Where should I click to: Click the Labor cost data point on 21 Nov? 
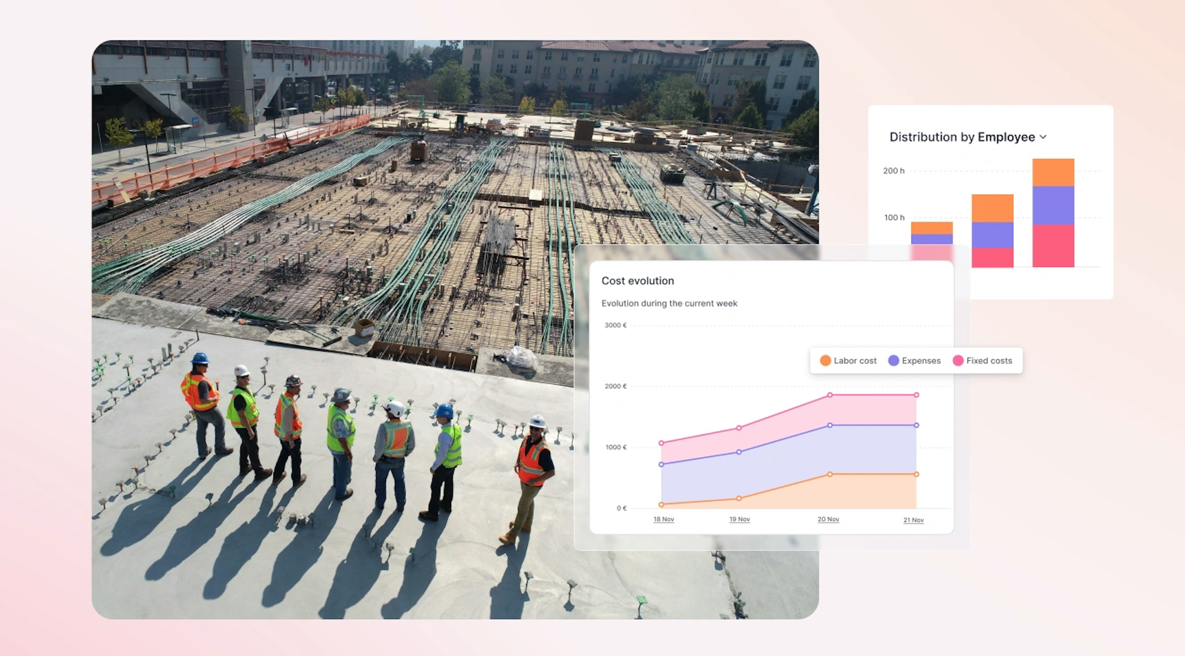coord(916,474)
